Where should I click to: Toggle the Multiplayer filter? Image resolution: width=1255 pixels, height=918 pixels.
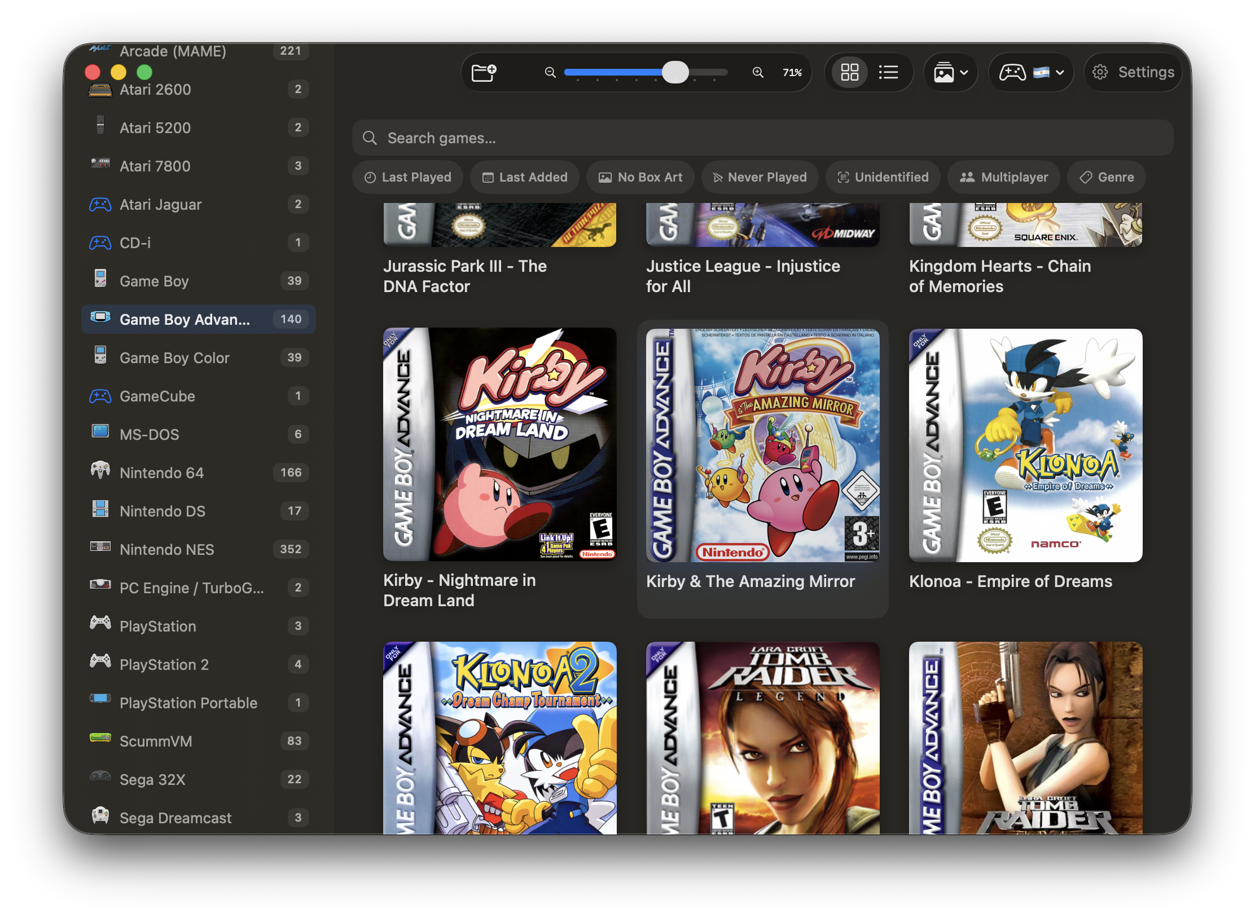(x=1004, y=177)
